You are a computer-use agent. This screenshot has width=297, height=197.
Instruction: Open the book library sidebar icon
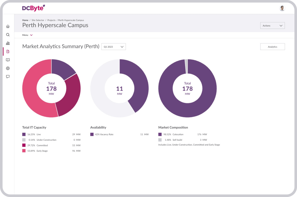[x=8, y=60]
